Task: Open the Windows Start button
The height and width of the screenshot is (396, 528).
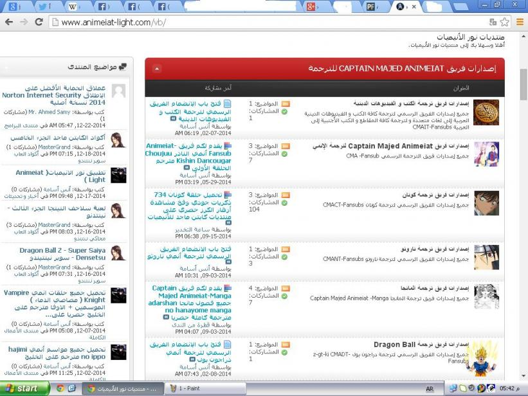Action: (x=24, y=388)
